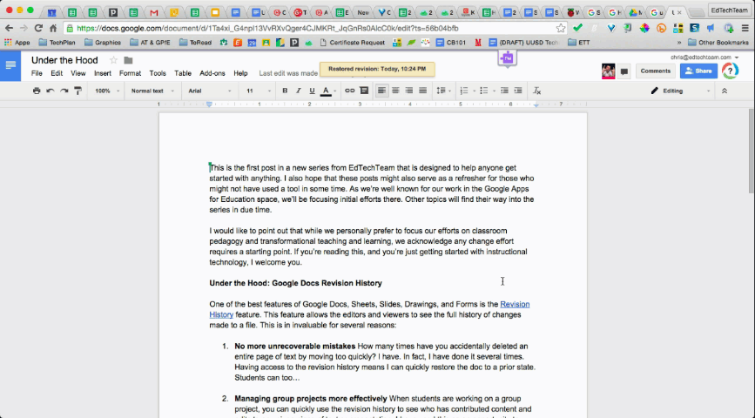Open the 100% zoom dropdown
This screenshot has width=755, height=418.
click(x=107, y=91)
